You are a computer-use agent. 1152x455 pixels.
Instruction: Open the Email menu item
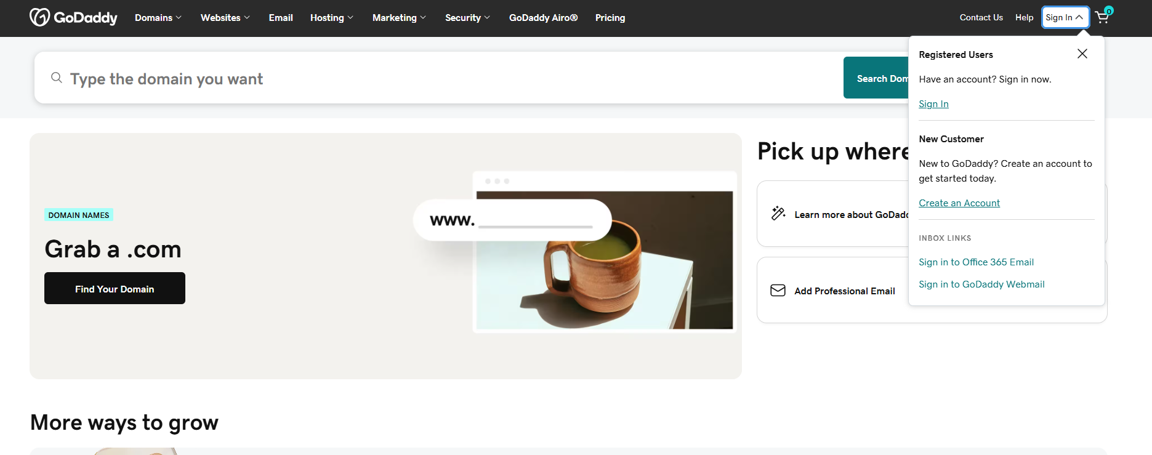pos(281,18)
